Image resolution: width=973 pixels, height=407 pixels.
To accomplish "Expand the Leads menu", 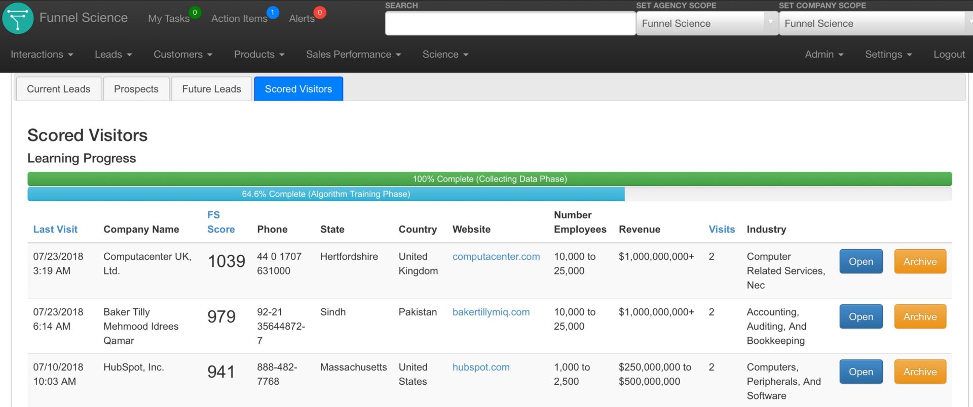I will 114,54.
